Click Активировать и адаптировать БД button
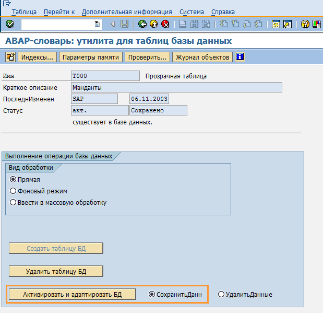323x313 pixels. click(x=72, y=294)
